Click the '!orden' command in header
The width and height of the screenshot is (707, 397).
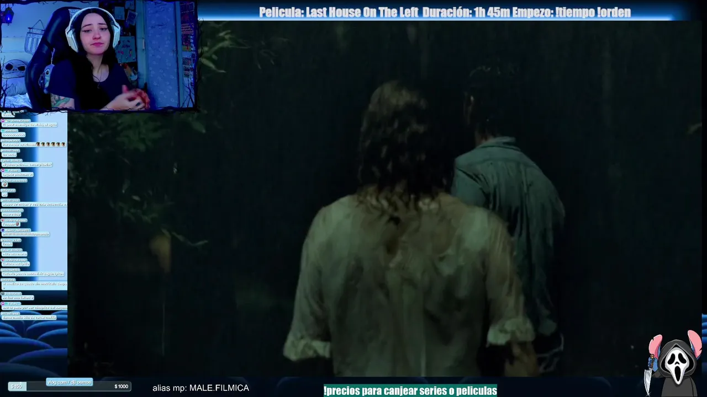pyautogui.click(x=614, y=13)
